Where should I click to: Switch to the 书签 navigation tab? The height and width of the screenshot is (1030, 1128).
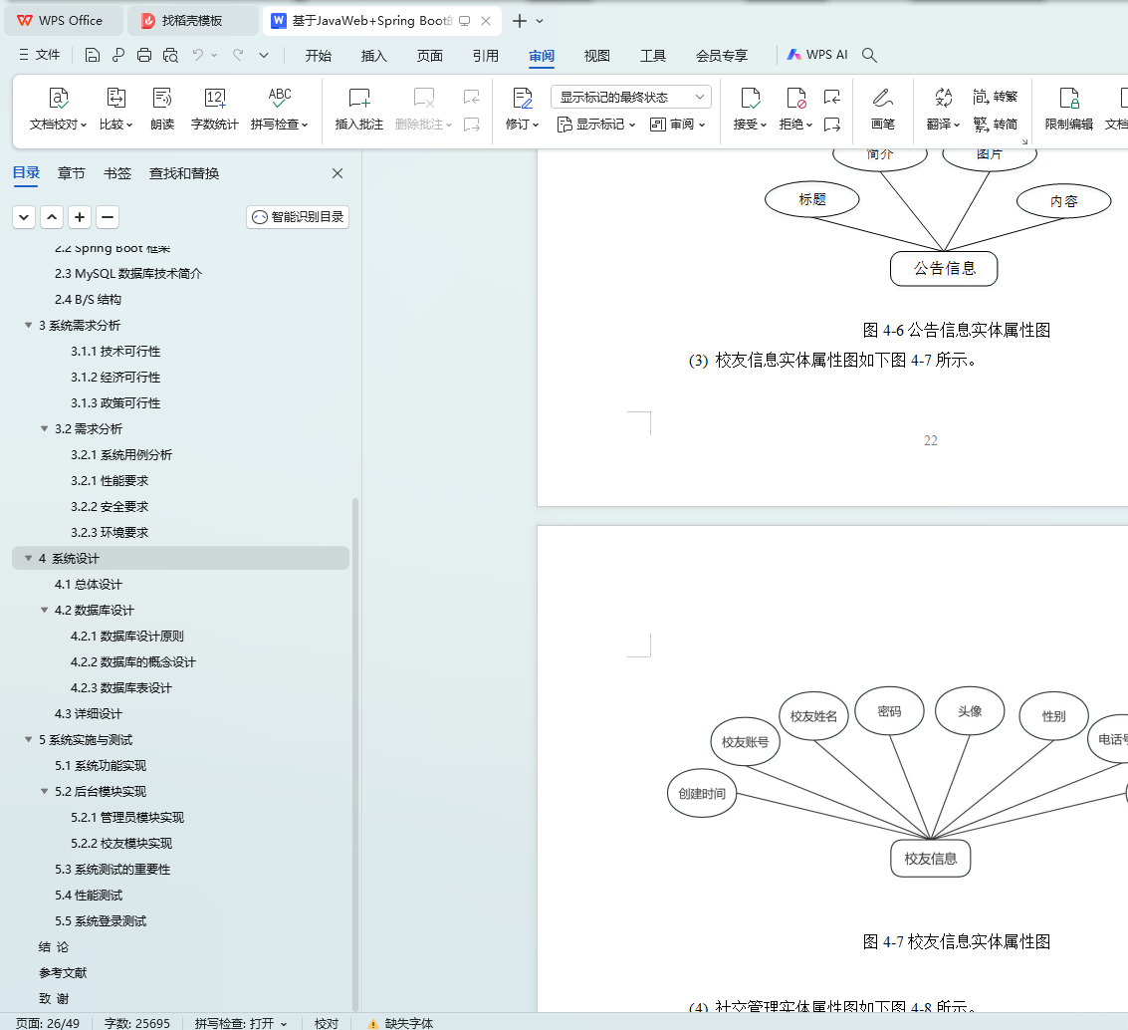[117, 173]
